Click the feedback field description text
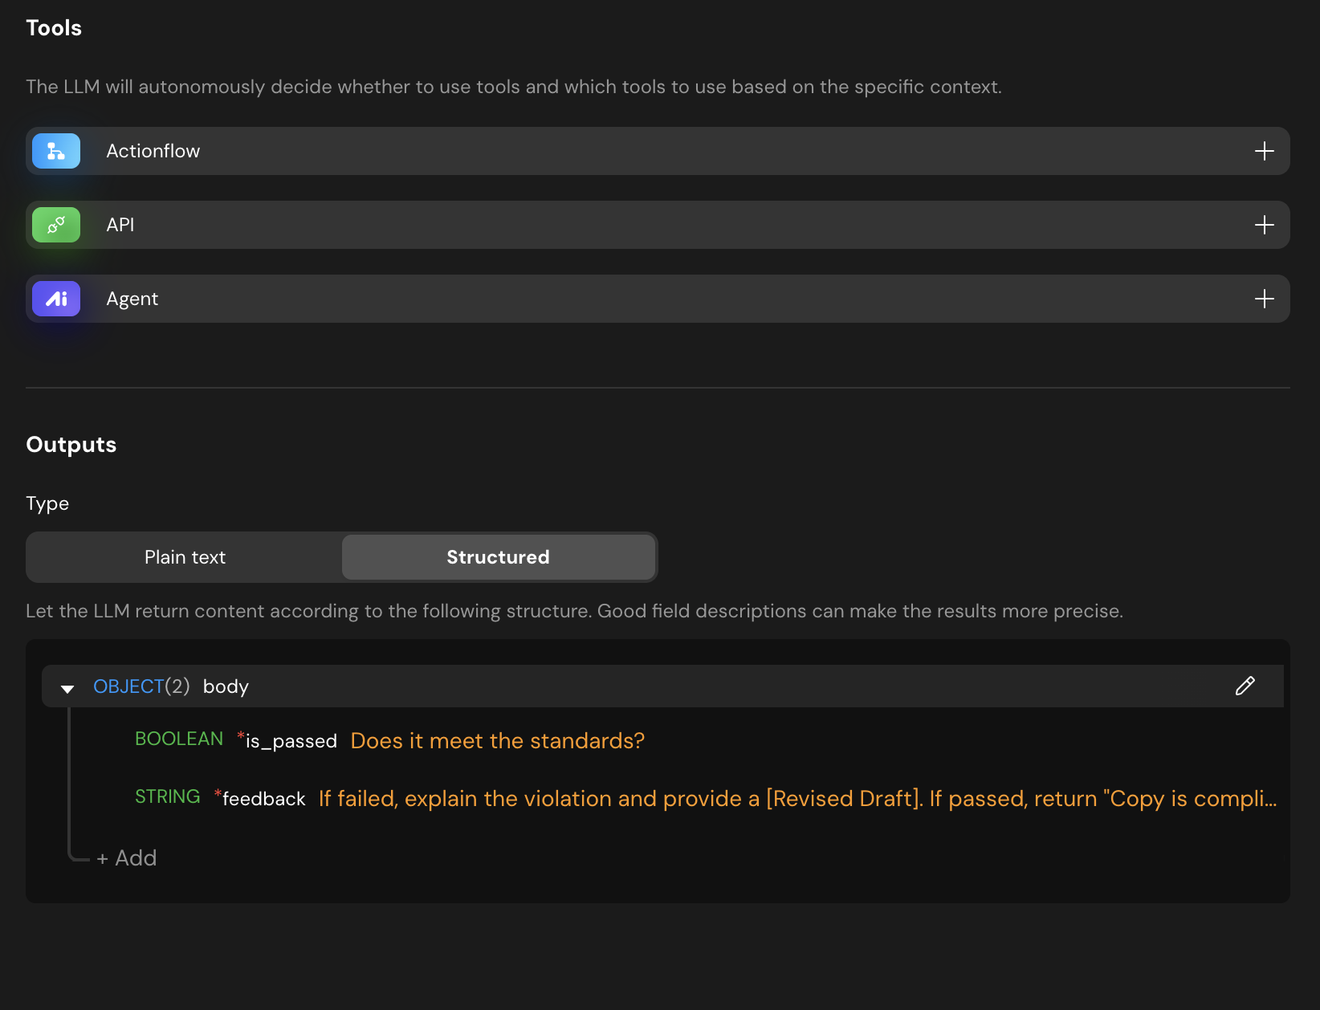 point(796,799)
